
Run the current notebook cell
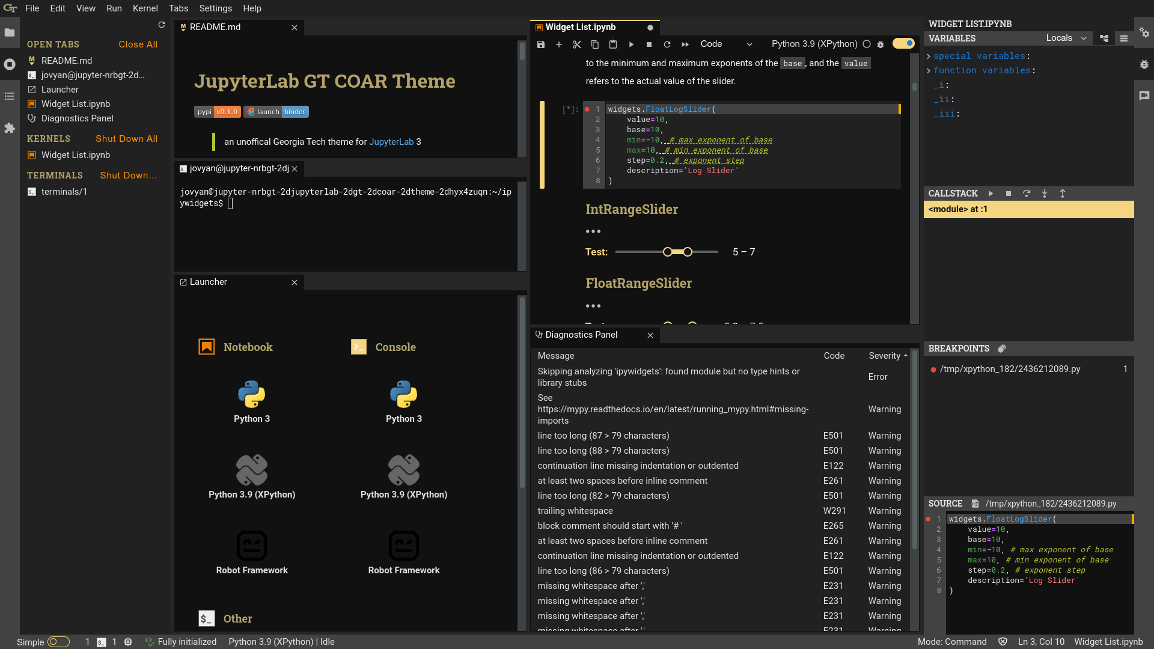(x=631, y=44)
